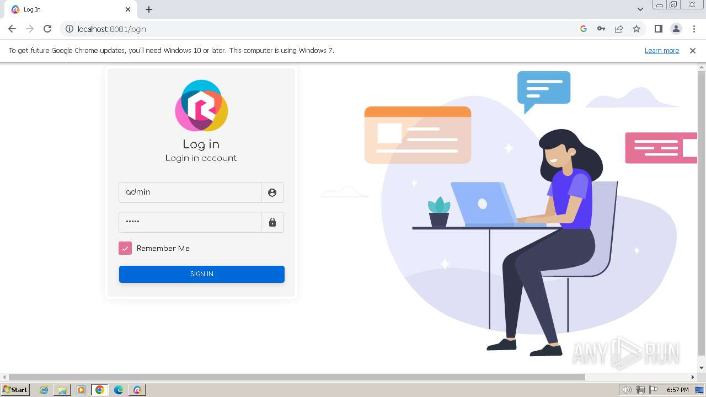Click the address bar URL localhost:8081/login

point(112,29)
